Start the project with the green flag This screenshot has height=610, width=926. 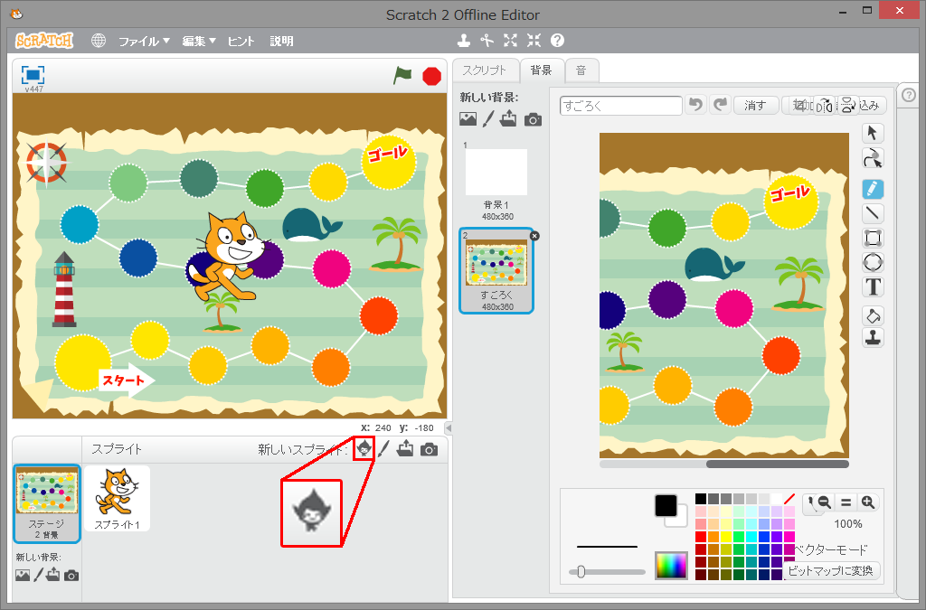pyautogui.click(x=402, y=76)
